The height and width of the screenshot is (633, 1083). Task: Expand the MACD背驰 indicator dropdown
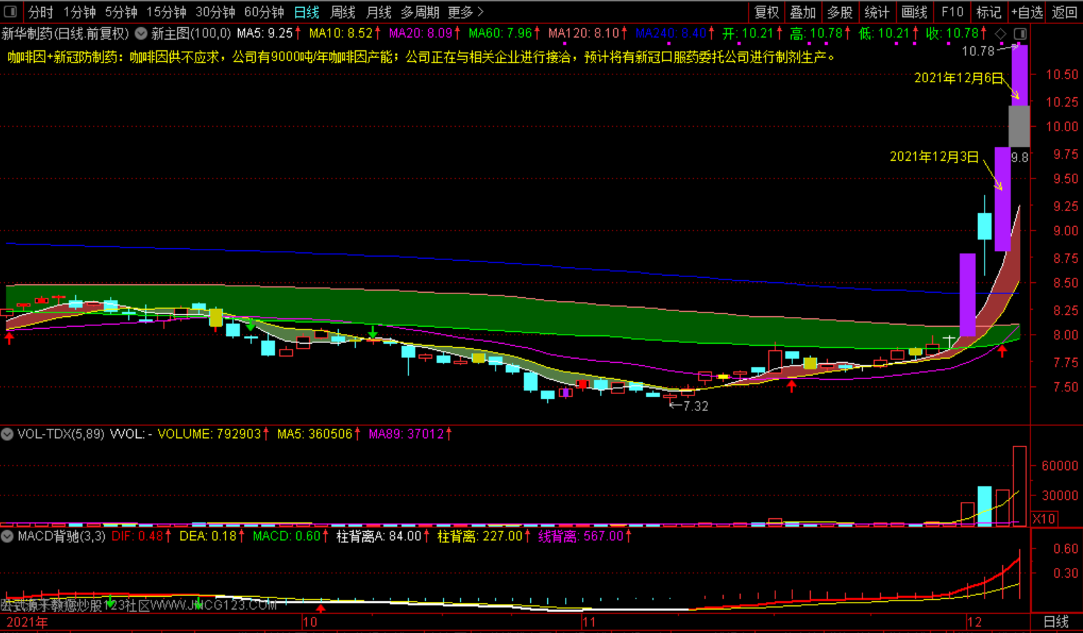(7, 537)
